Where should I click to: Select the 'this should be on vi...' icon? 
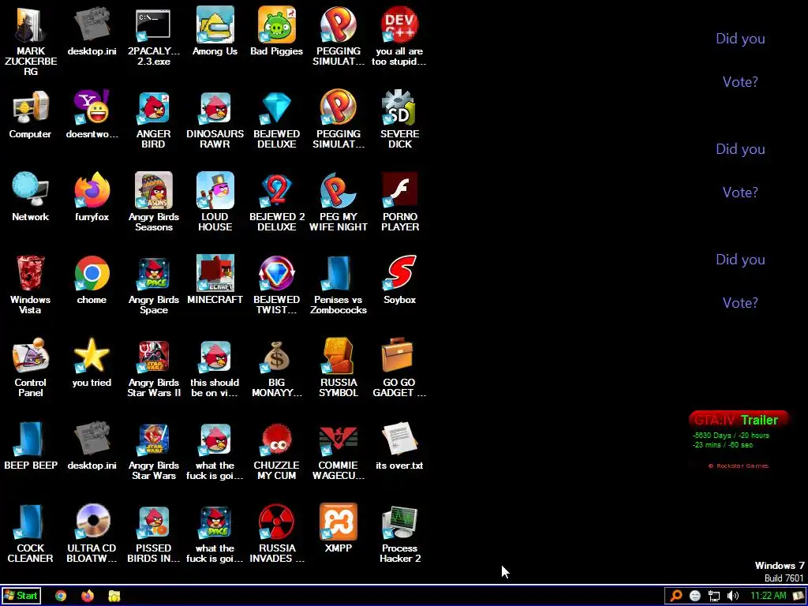click(x=215, y=357)
